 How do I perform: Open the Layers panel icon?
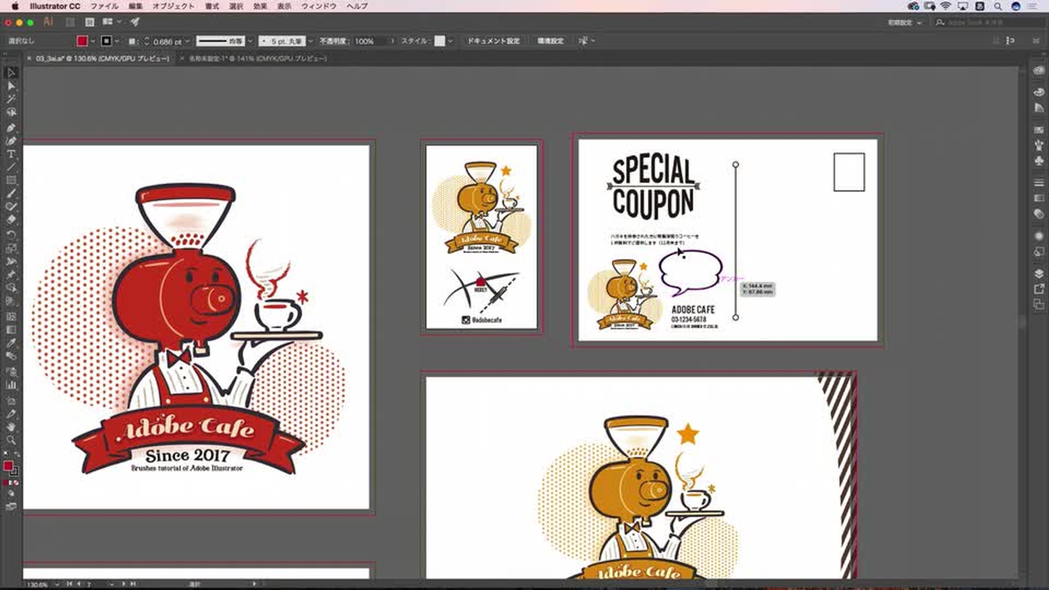tap(1039, 273)
